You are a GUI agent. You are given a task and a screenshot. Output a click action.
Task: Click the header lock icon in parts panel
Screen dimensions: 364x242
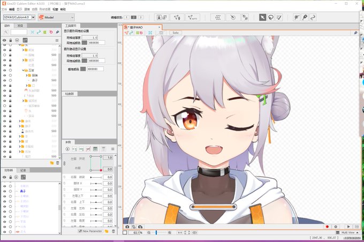11,40
